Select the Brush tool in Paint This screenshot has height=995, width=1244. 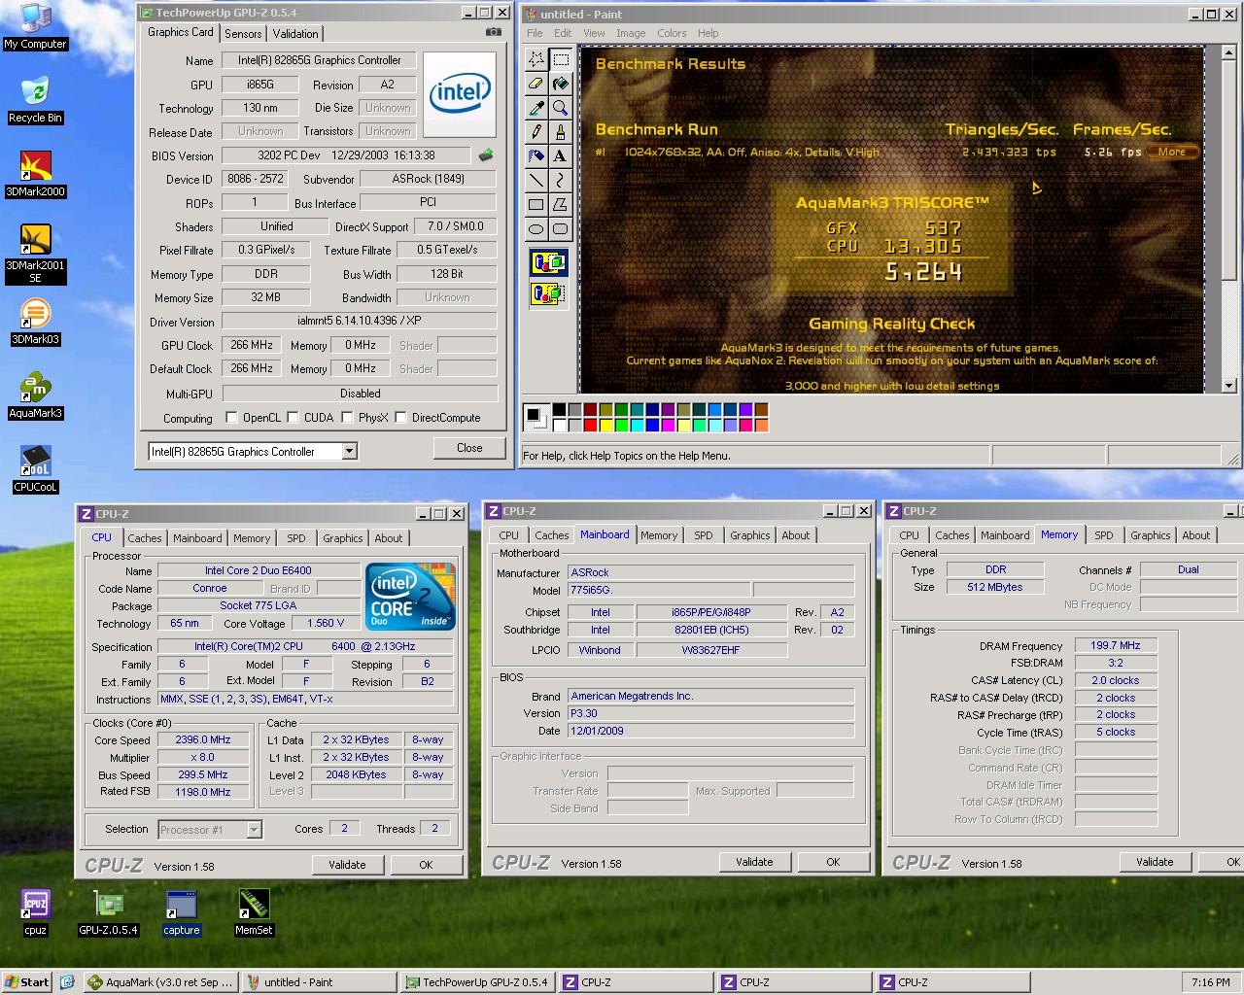coord(561,132)
